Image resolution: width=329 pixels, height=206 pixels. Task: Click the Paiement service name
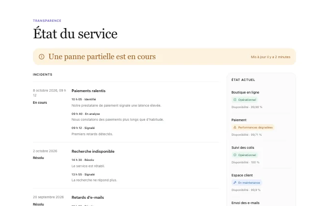[x=239, y=120]
